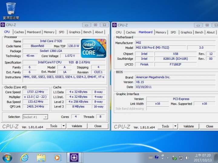Image resolution: width=218 pixels, height=163 pixels.
Task: Click code name value 'Bloomfield'
Action: [38, 46]
